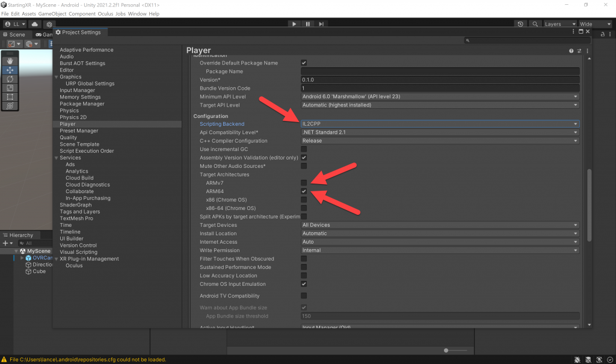Screen dimensions: 616x364
Task: Enable Use incremental GC checkbox
Action: tap(304, 149)
